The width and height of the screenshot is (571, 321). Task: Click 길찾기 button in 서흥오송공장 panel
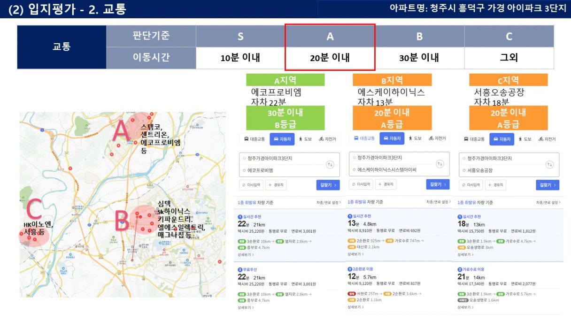(548, 185)
